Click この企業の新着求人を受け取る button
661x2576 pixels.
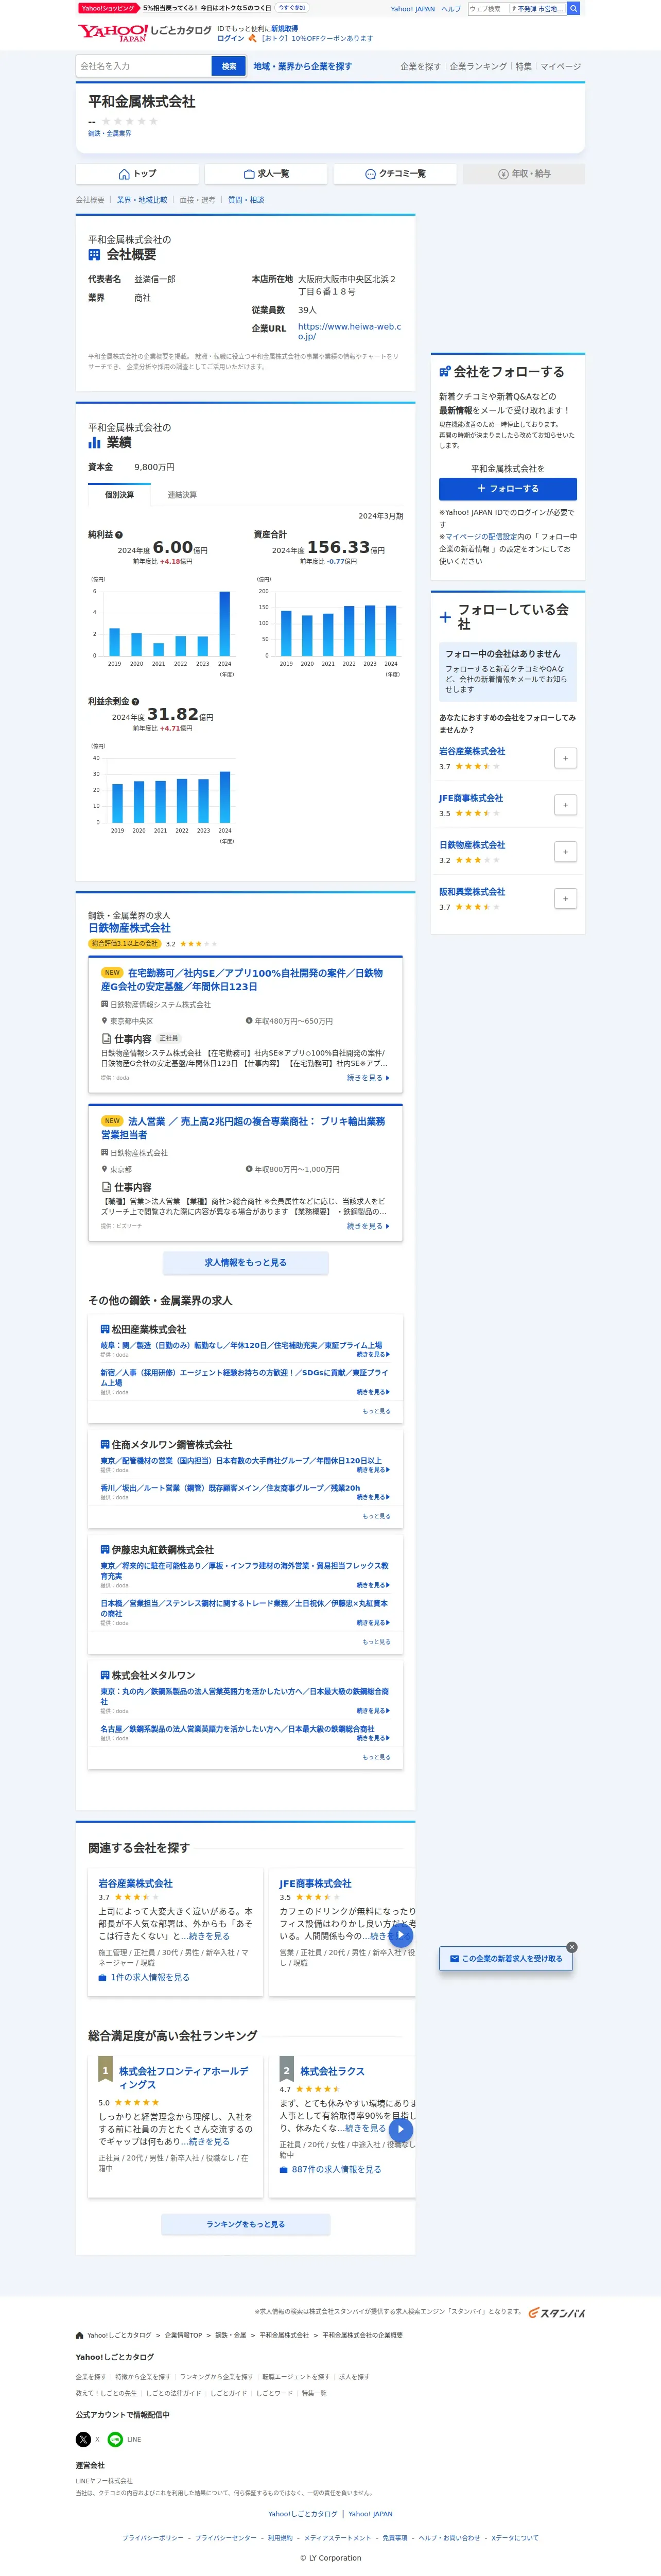[x=506, y=1959]
